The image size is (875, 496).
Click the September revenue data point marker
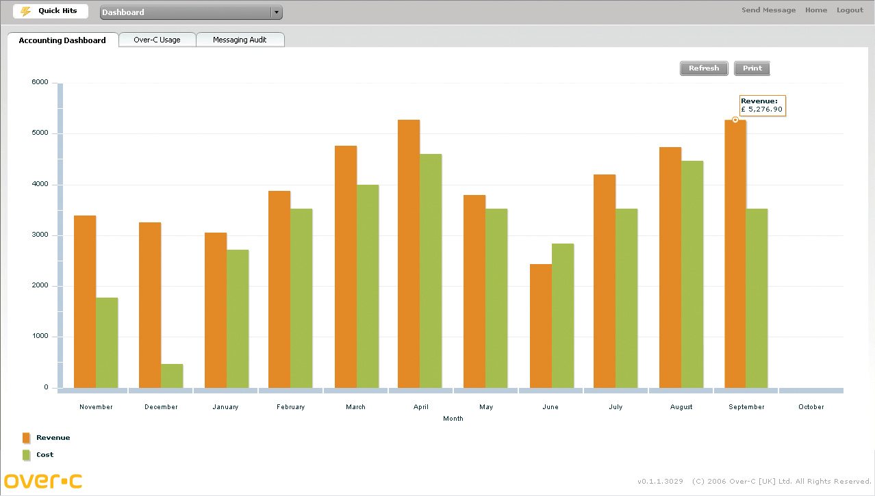point(735,120)
